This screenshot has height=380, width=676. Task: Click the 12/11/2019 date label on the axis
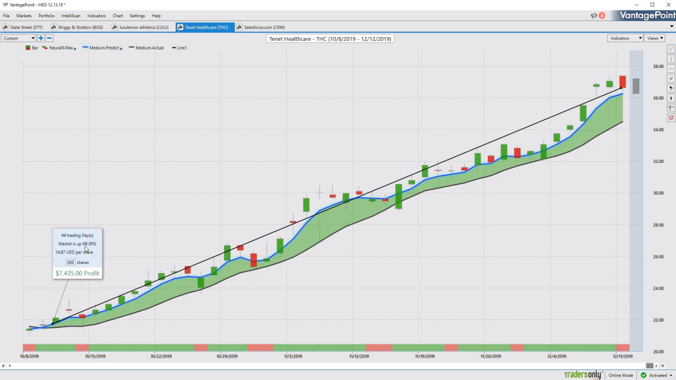[623, 356]
